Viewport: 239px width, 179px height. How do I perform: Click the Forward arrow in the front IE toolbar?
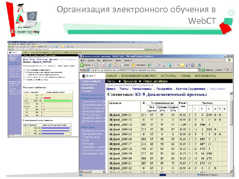click(96, 65)
